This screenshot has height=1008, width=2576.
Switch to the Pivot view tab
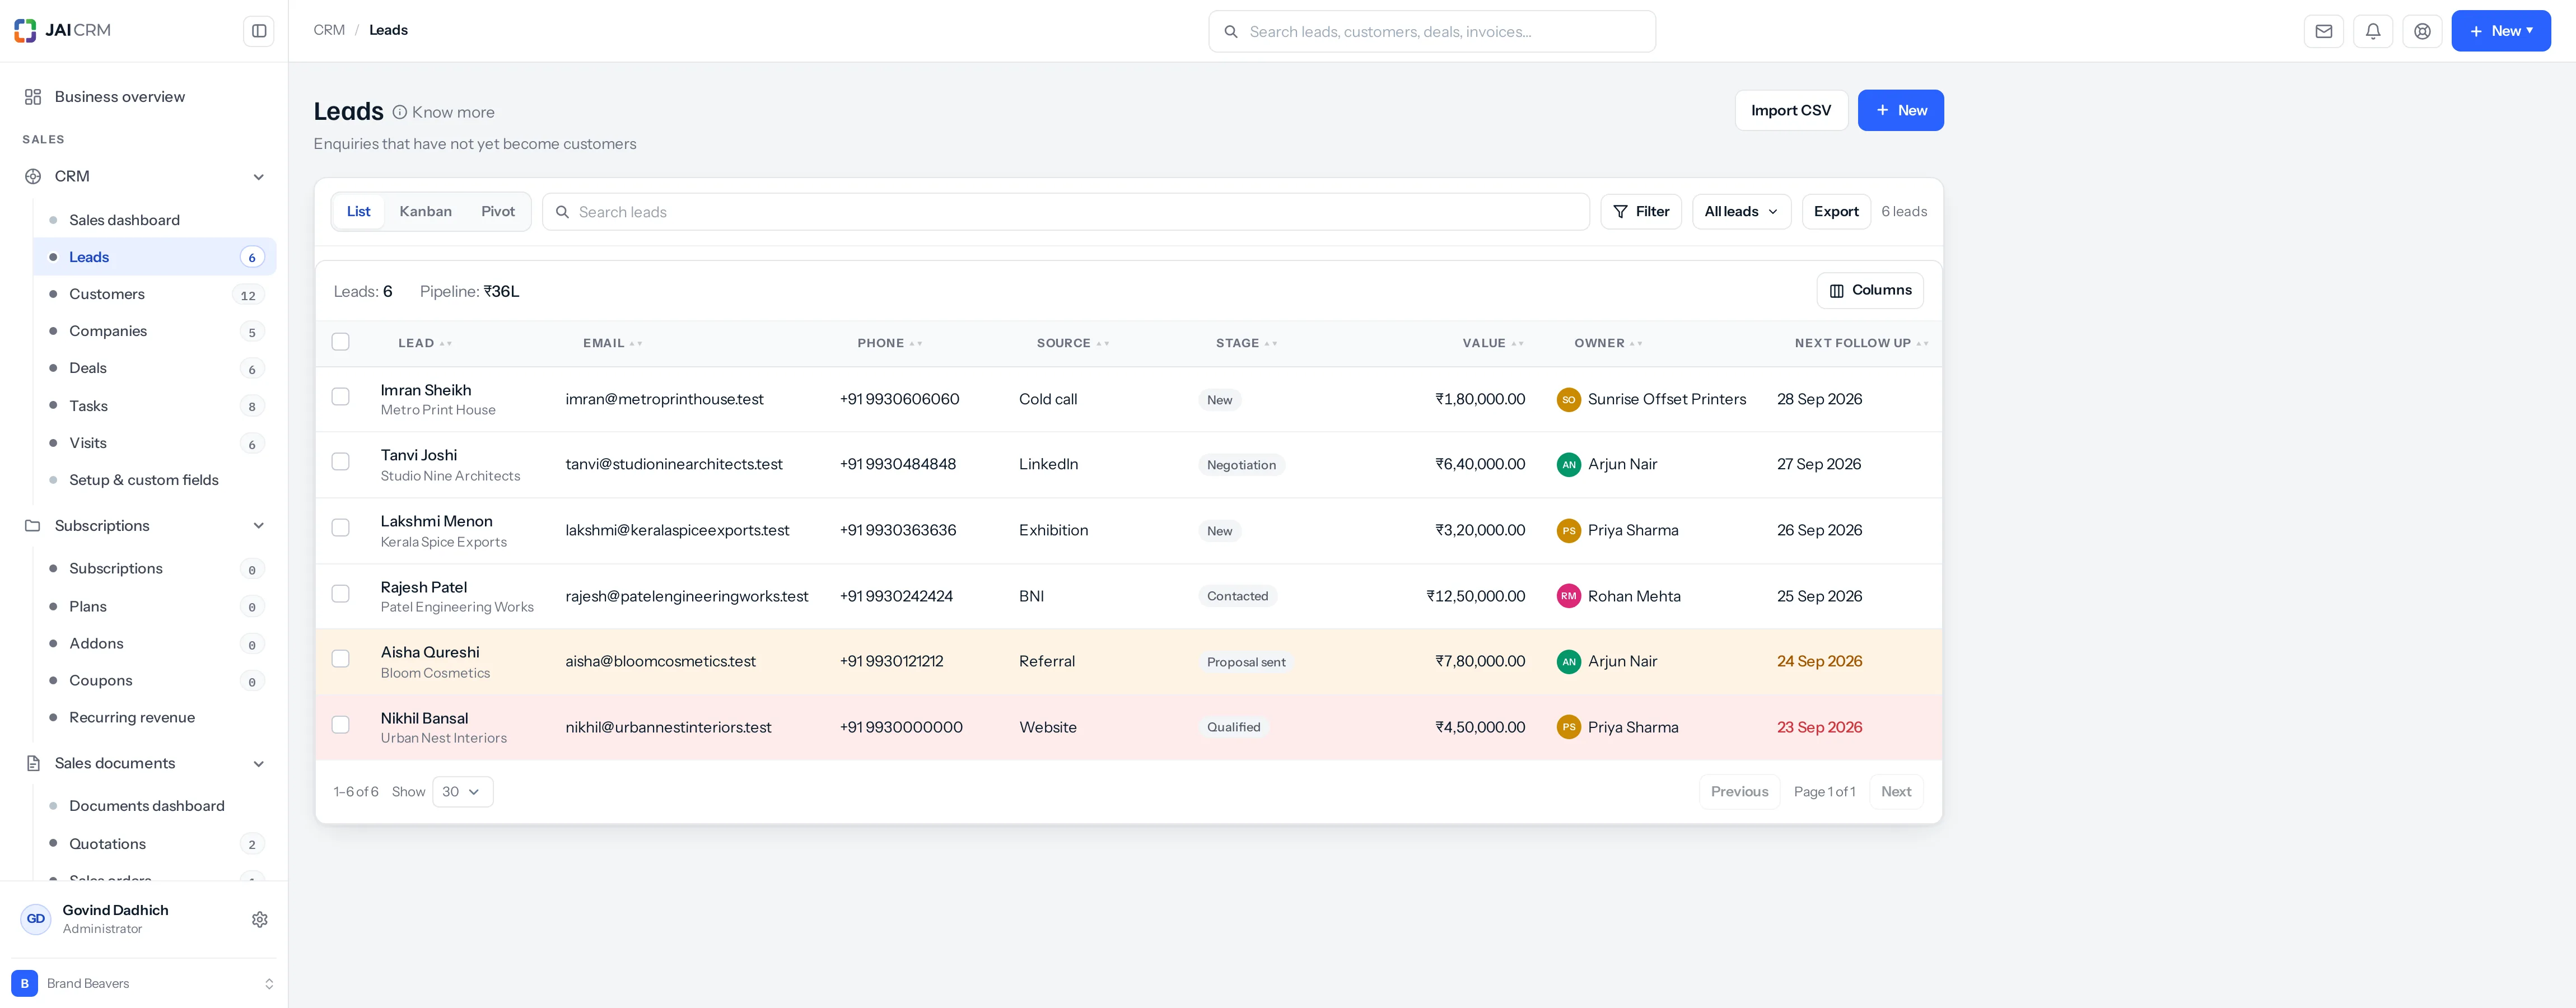(x=498, y=212)
